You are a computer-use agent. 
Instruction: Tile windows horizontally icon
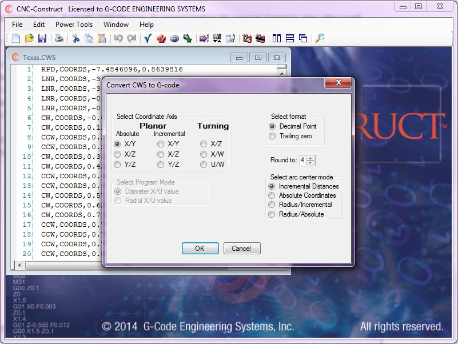point(290,38)
